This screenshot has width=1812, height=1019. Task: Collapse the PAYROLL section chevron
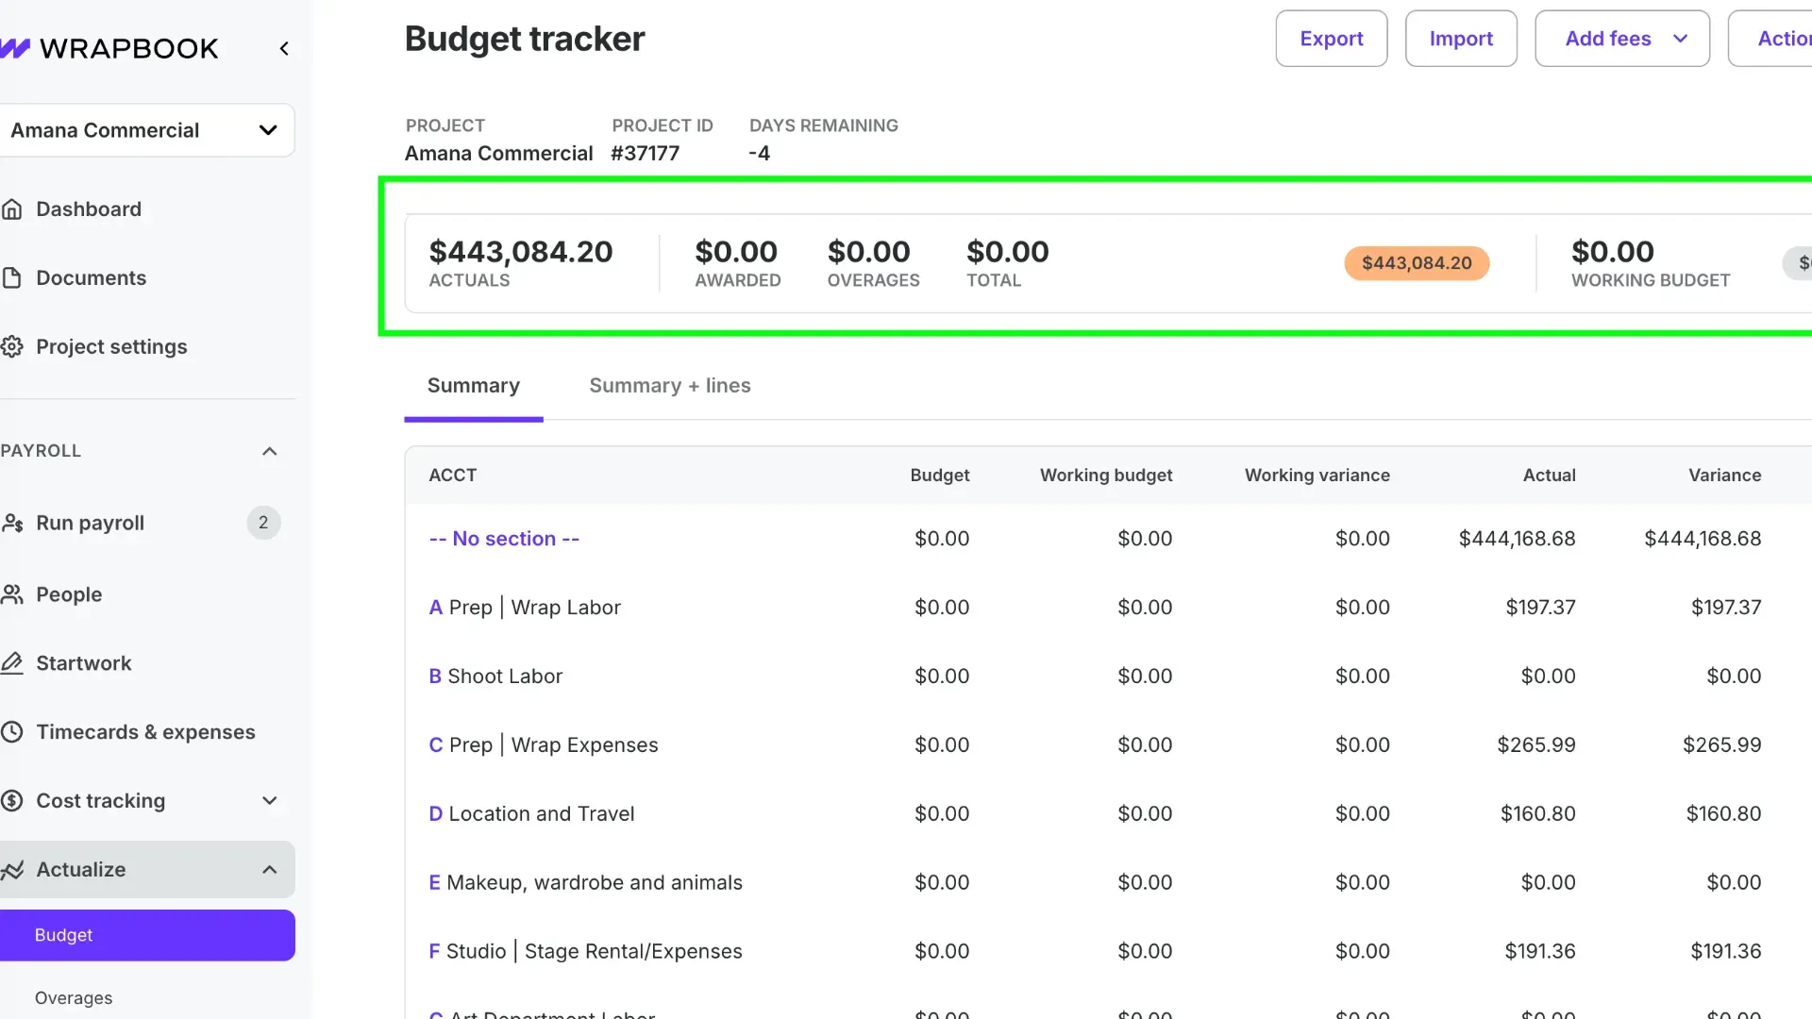pyautogui.click(x=269, y=451)
